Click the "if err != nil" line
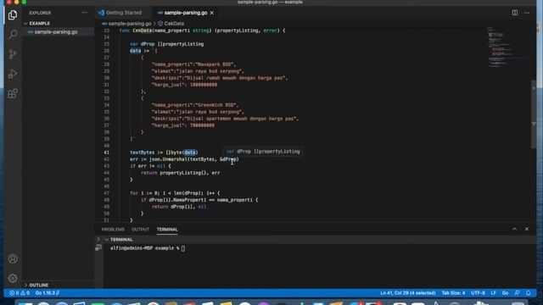The image size is (543, 305). coord(150,166)
